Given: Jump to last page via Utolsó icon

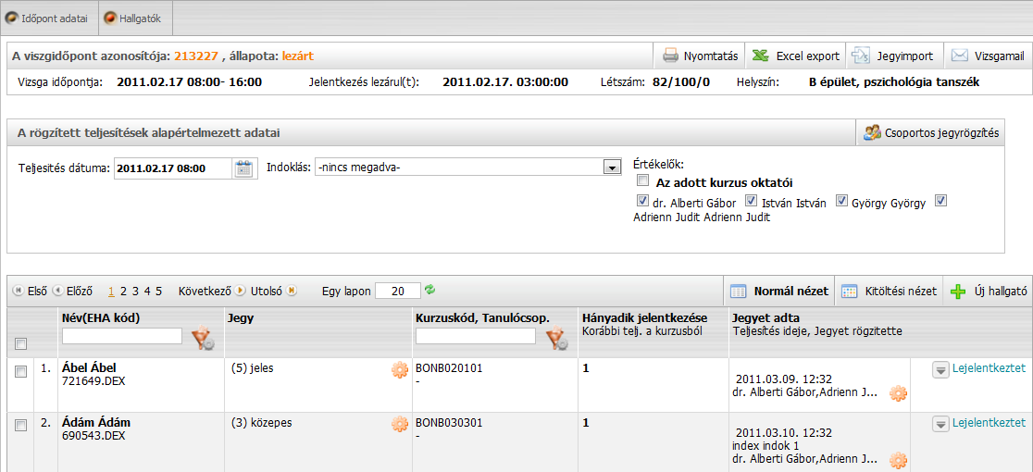Looking at the screenshot, I should click(x=292, y=291).
